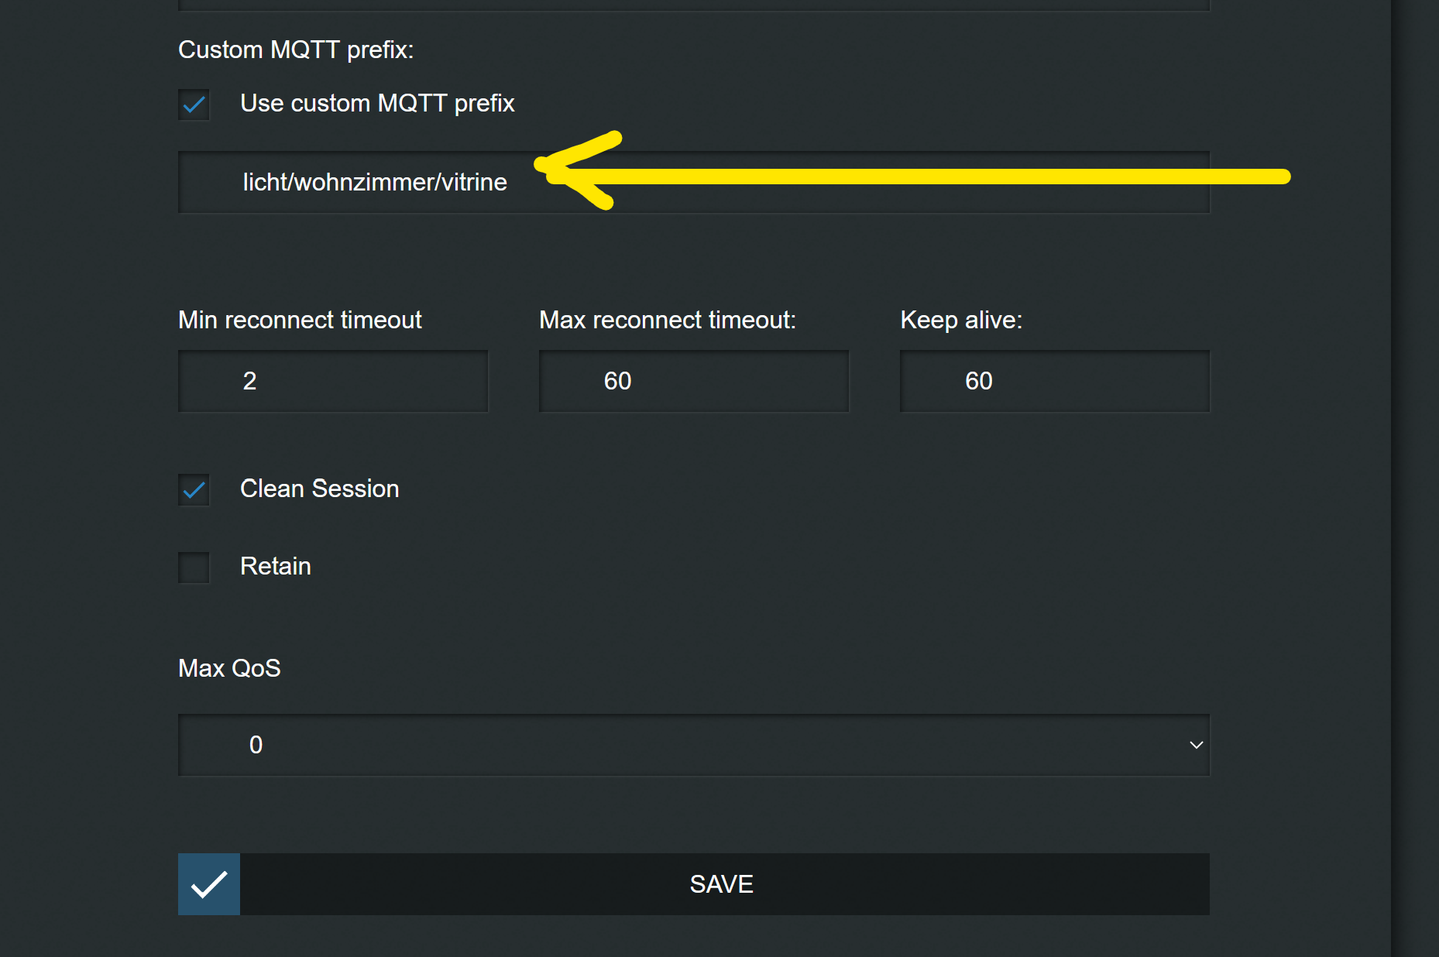Viewport: 1439px width, 957px height.
Task: Disable the Clean Session checkbox
Action: click(x=194, y=489)
